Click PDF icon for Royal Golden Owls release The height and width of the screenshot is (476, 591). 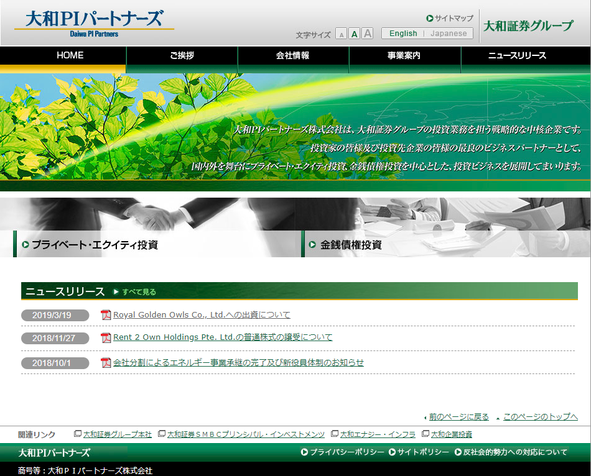click(x=106, y=315)
